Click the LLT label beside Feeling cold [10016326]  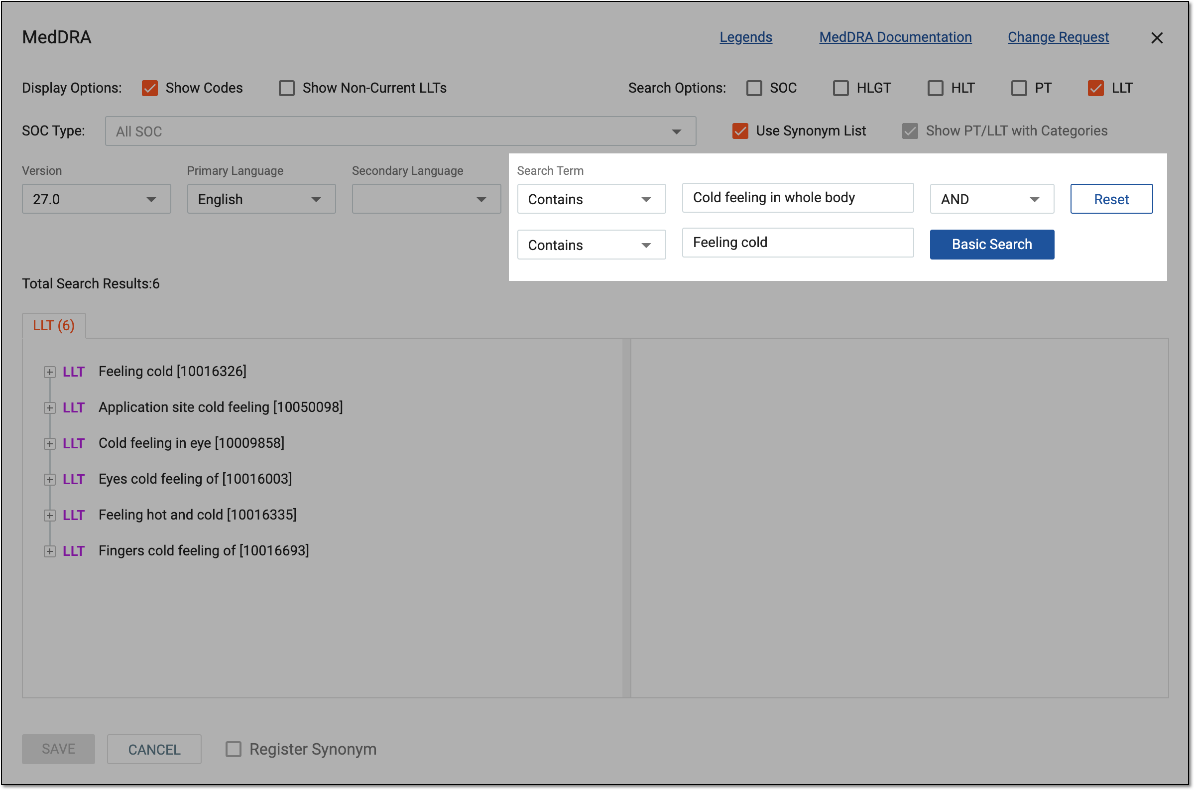pyautogui.click(x=74, y=372)
